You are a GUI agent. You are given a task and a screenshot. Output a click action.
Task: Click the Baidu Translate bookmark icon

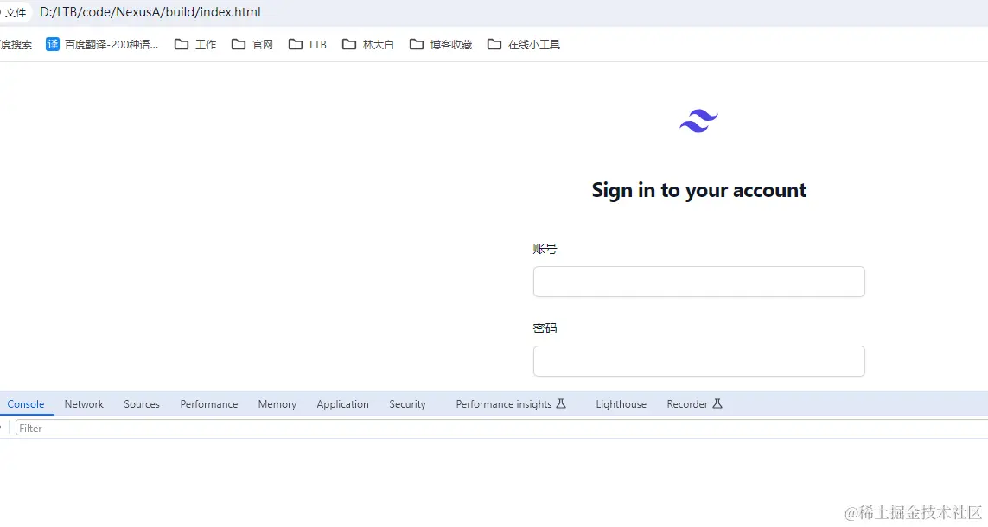click(x=53, y=44)
